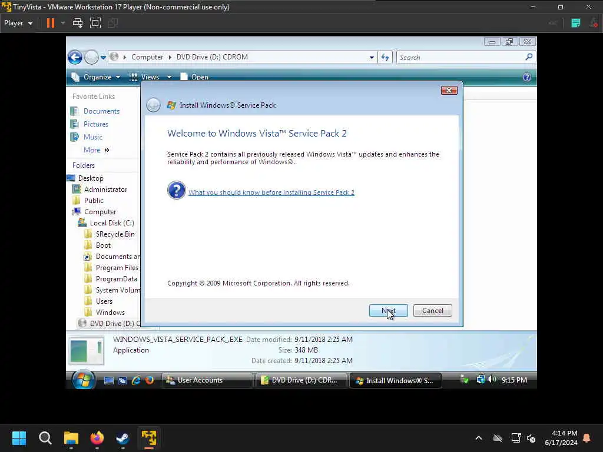Screen dimensions: 603x452
Task: Click the Folders pane header
Action: [x=84, y=165]
